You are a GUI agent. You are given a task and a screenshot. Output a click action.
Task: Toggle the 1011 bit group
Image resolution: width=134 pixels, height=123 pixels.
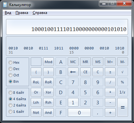click(59, 48)
